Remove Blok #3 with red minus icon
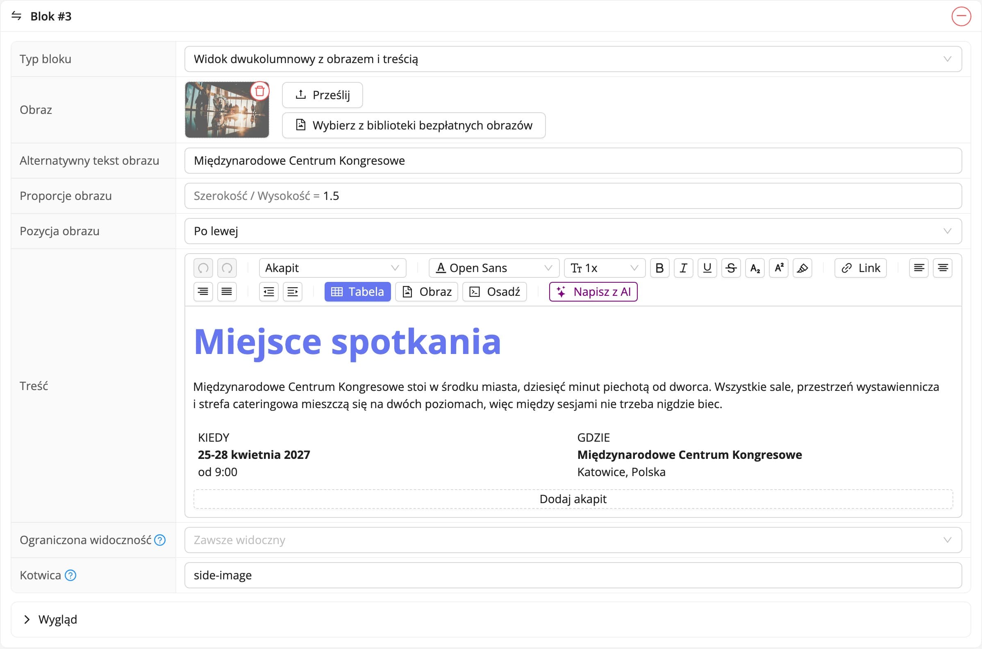The height and width of the screenshot is (649, 982). click(x=961, y=16)
